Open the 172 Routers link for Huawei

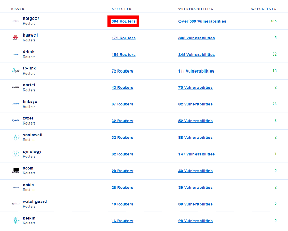click(123, 38)
